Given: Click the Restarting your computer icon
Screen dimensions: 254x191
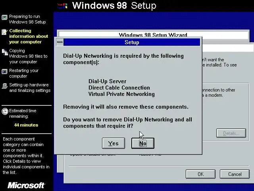Looking at the screenshot, I should tap(4, 72).
